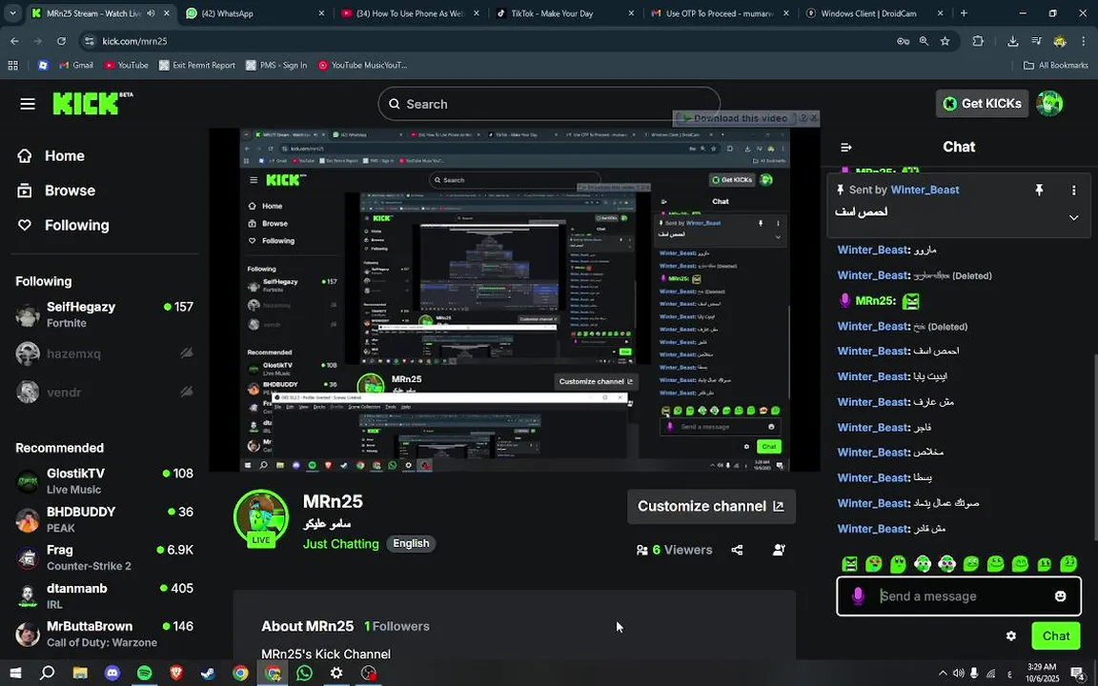The width and height of the screenshot is (1098, 686).
Task: Open your Kick profile avatar menu
Action: point(1049,104)
